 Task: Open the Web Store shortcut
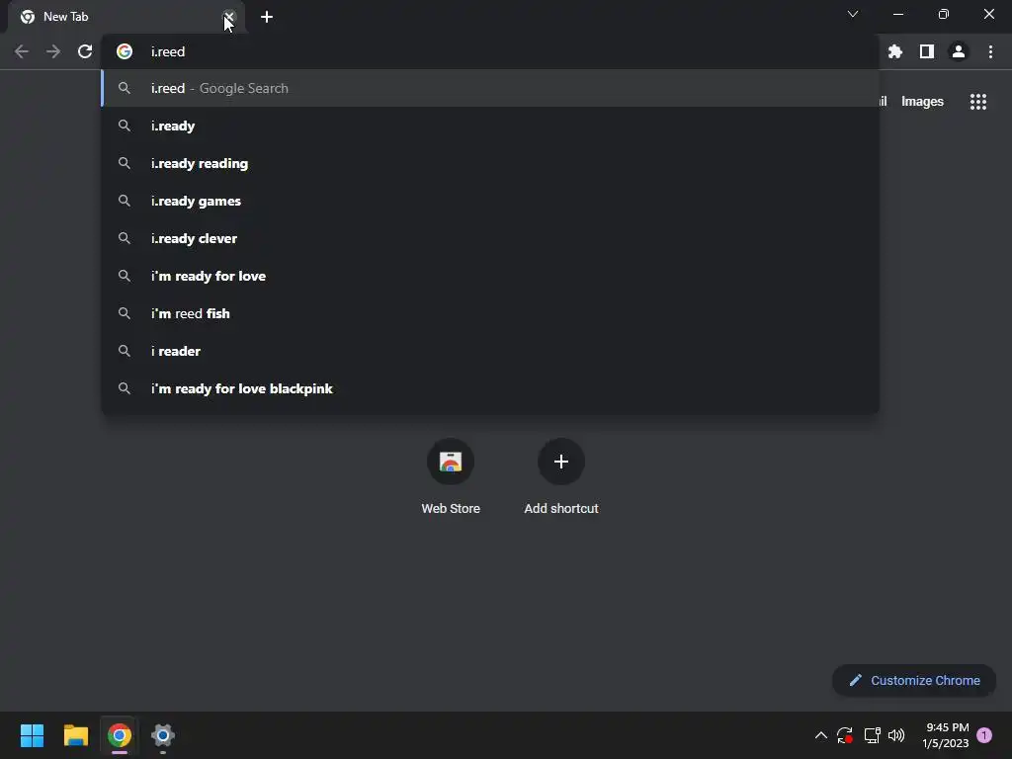point(451,477)
